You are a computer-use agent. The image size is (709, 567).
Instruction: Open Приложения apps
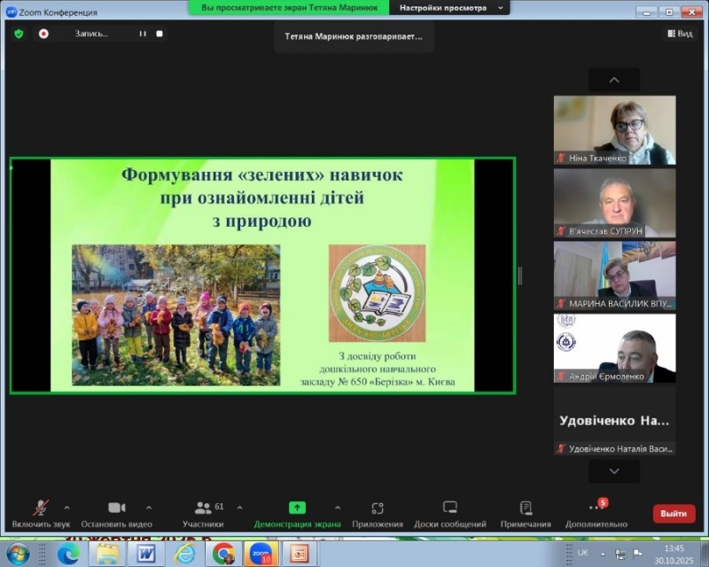pos(377,509)
